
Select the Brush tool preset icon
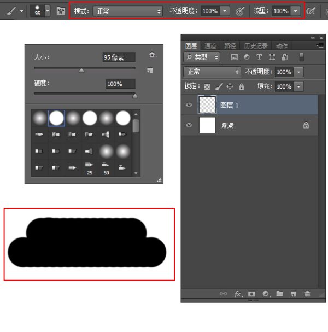coord(11,10)
